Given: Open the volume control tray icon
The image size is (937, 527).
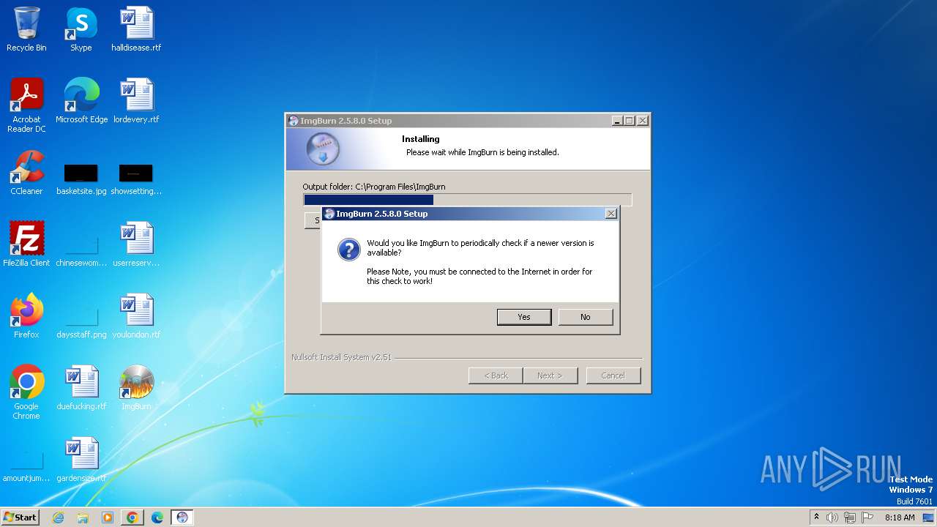Looking at the screenshot, I should (832, 517).
